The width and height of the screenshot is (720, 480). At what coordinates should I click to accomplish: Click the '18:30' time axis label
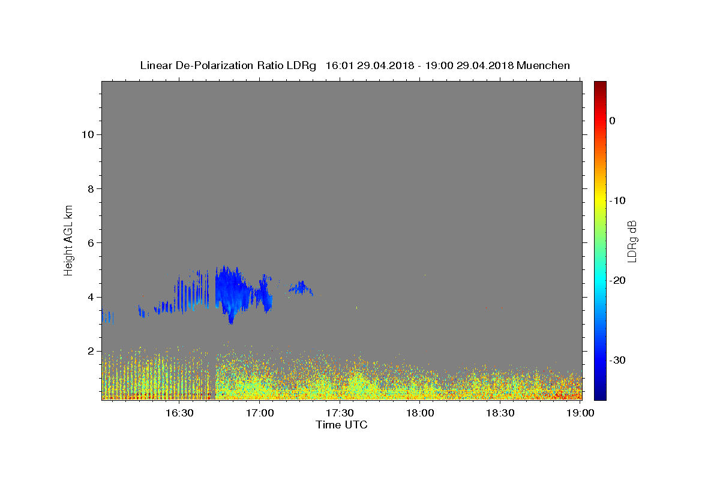point(500,413)
